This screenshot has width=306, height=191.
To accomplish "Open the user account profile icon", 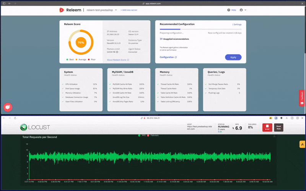I will pyautogui.click(x=241, y=10).
